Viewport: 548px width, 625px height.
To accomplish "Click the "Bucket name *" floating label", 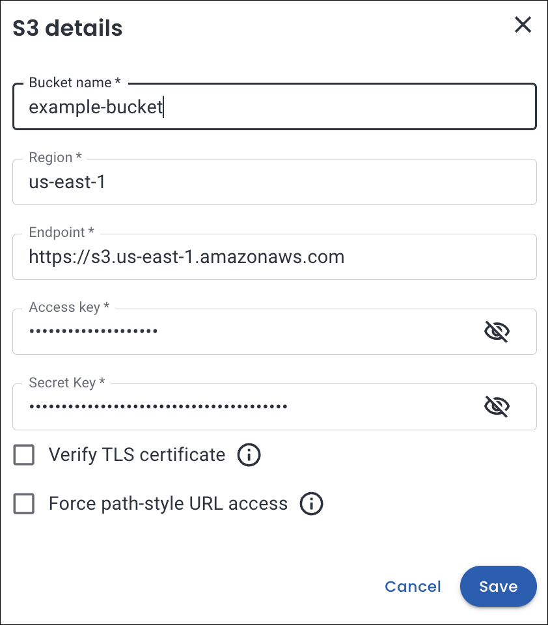I will click(75, 83).
